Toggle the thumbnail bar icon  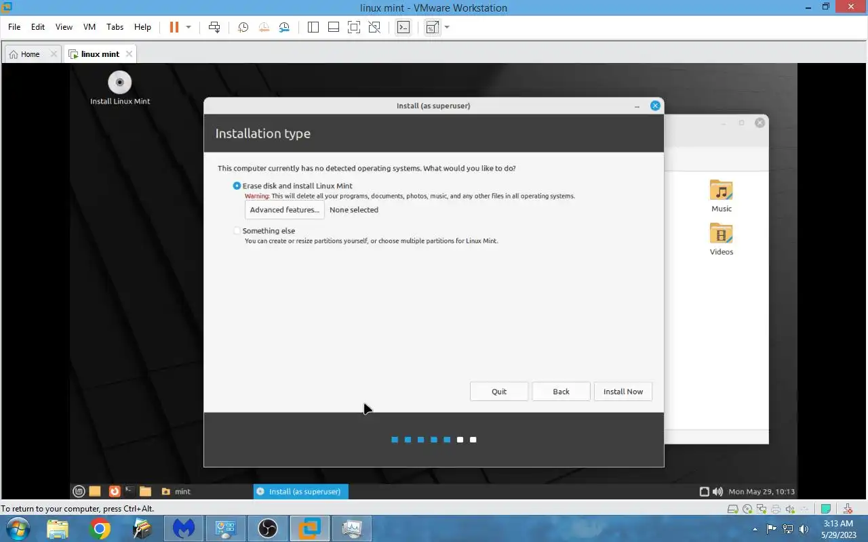click(x=333, y=27)
